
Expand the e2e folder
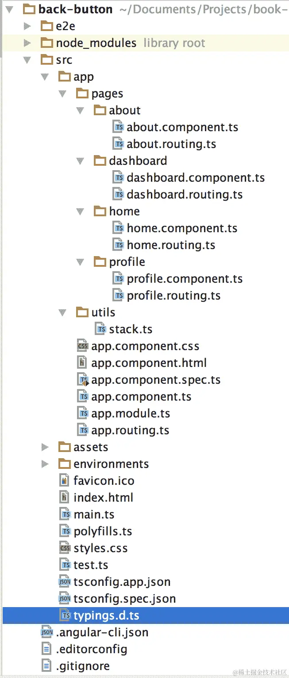click(27, 27)
